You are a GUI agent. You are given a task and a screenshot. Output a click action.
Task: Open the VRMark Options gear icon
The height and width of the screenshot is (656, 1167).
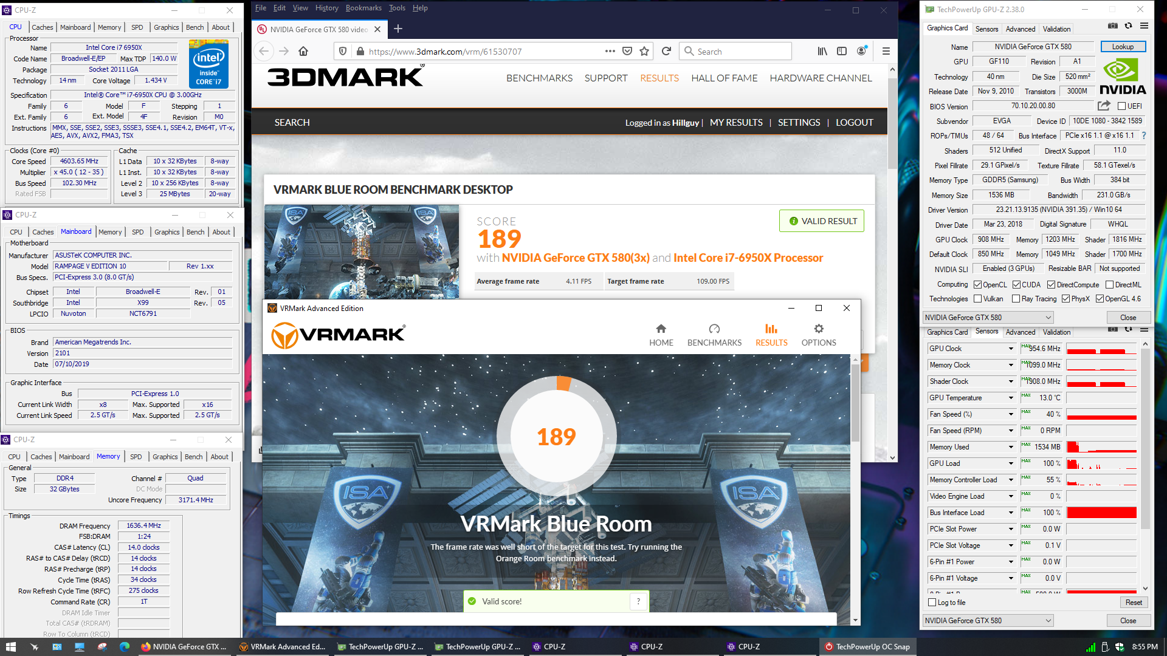(x=819, y=329)
